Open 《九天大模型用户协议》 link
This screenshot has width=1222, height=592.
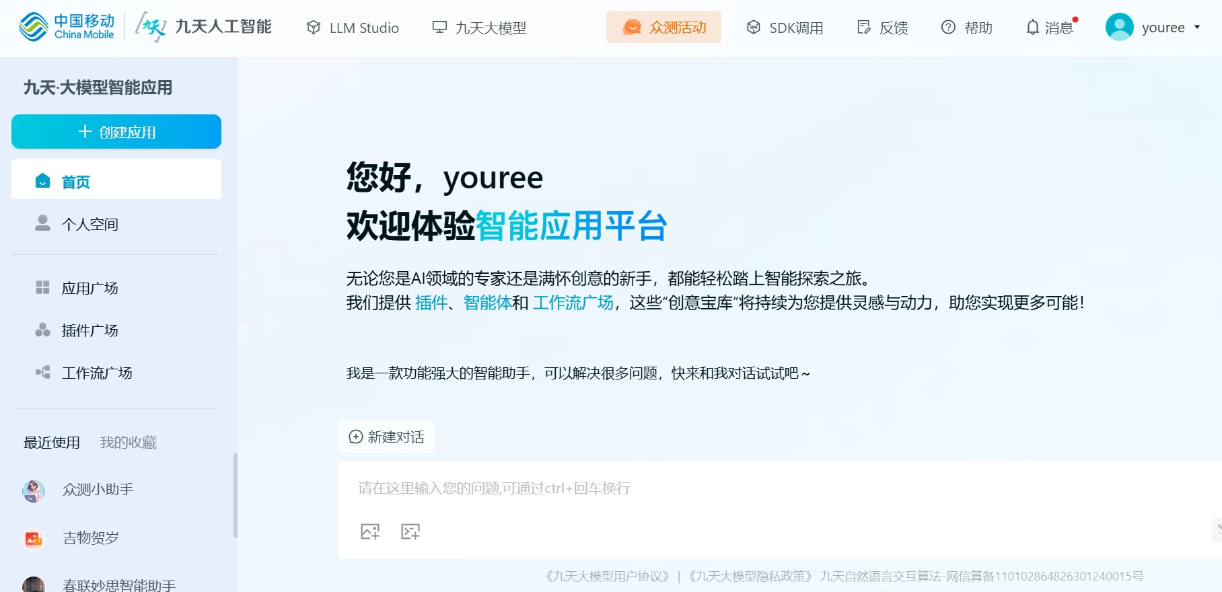click(608, 577)
